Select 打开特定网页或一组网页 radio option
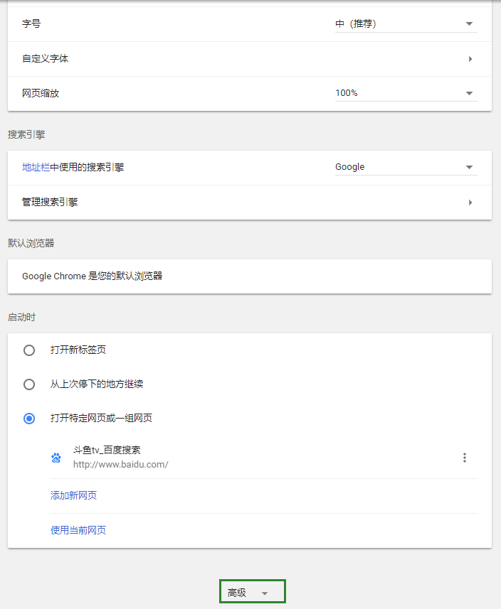This screenshot has height=609, width=501. coord(29,419)
